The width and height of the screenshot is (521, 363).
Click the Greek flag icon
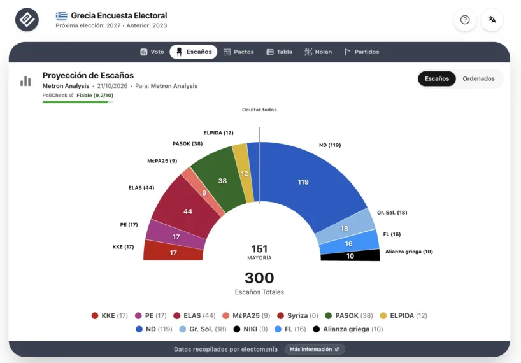point(62,16)
